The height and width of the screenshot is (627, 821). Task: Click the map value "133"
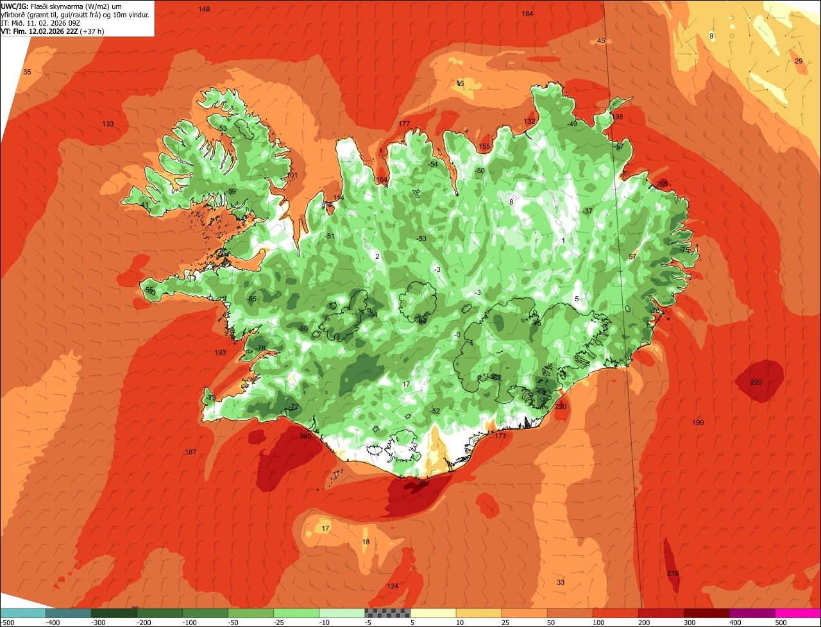[x=108, y=124]
